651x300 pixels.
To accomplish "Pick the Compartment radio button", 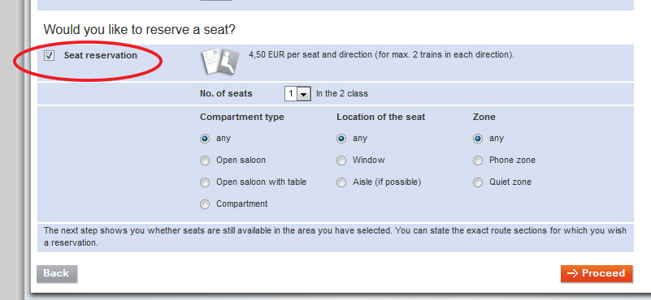I will click(x=205, y=204).
